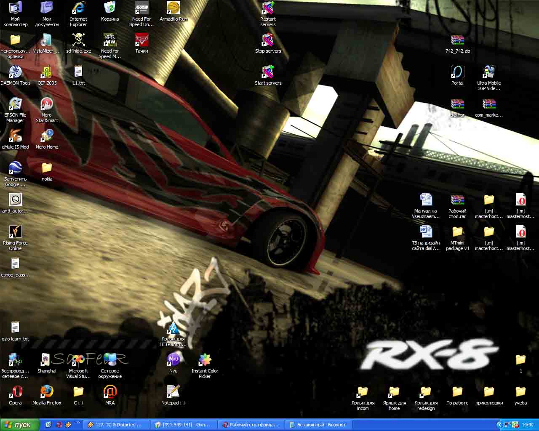The width and height of the screenshot is (539, 431).
Task: Launch the Nvu editor shortcut
Action: pyautogui.click(x=173, y=364)
